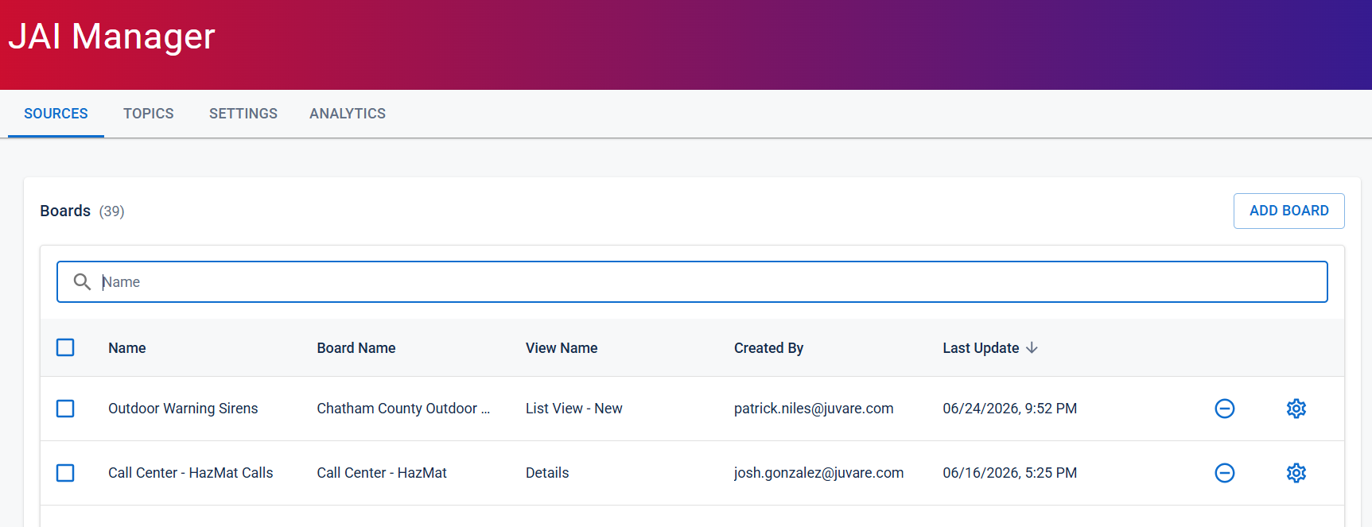
Task: Remove the Call Center - HazMat Calls board
Action: point(1225,473)
